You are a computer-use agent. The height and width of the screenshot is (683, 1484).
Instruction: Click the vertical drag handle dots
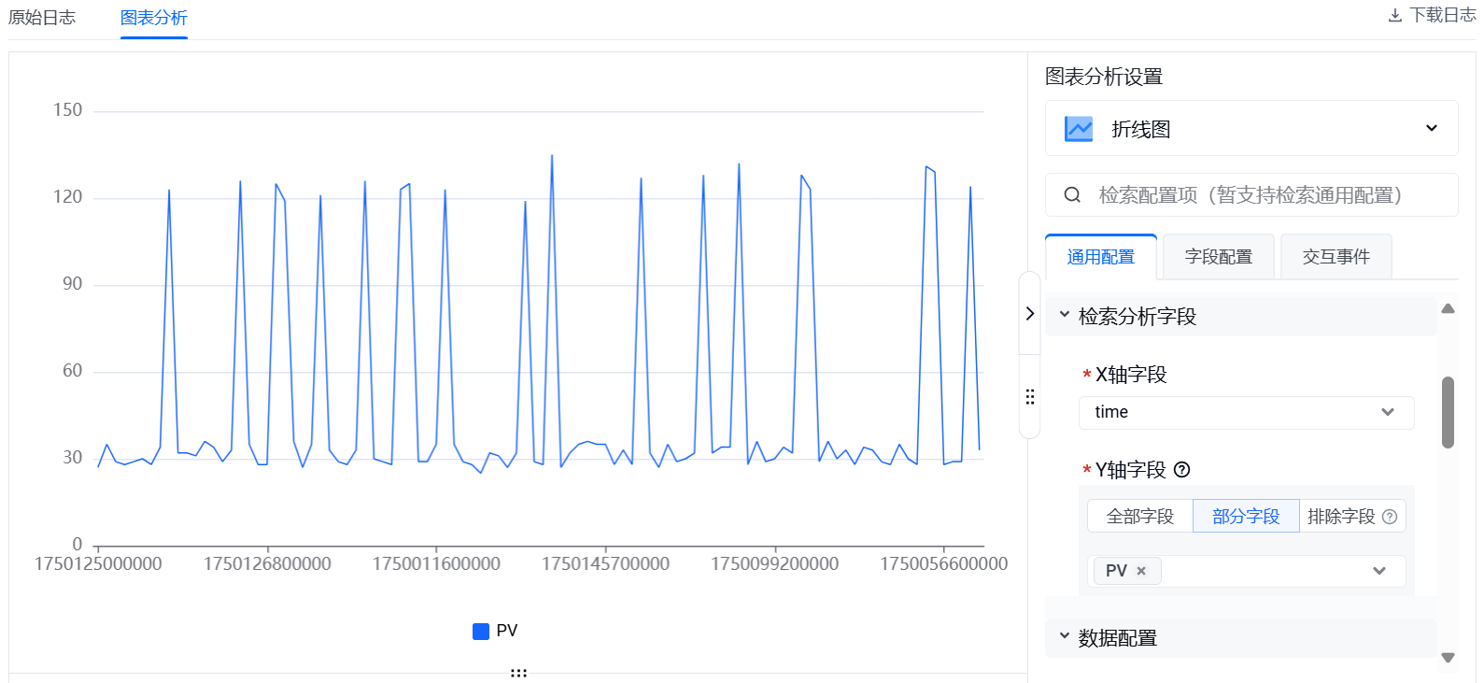tap(1029, 397)
